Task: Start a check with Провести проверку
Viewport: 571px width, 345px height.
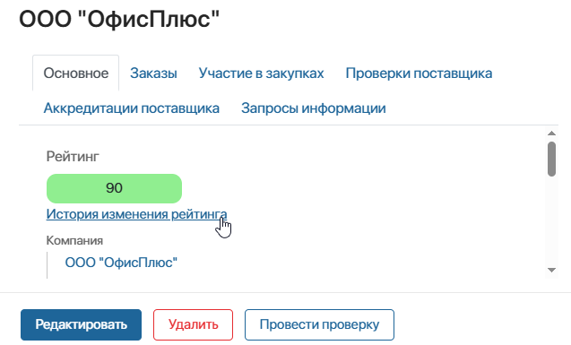Action: (x=319, y=324)
